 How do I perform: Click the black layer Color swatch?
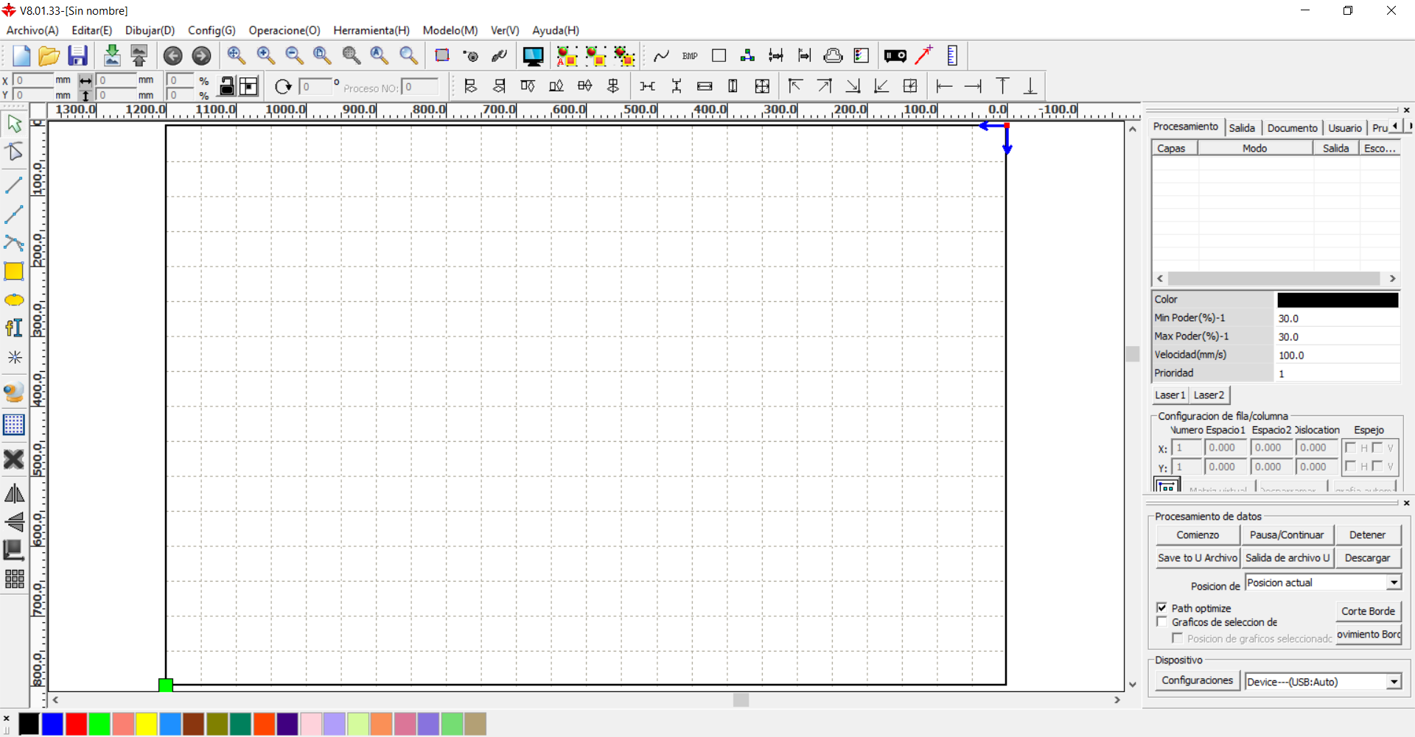click(x=1338, y=300)
